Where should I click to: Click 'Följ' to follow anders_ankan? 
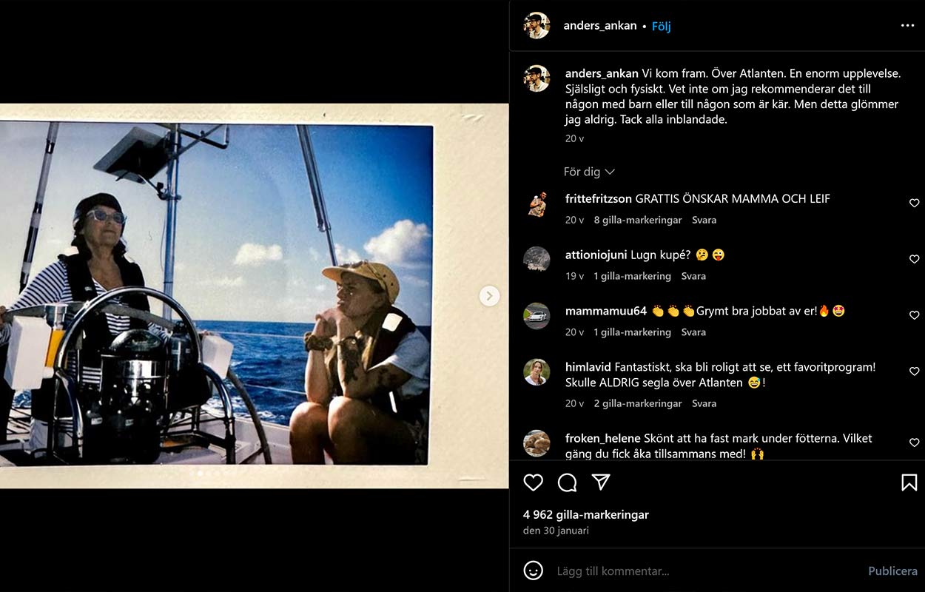661,26
